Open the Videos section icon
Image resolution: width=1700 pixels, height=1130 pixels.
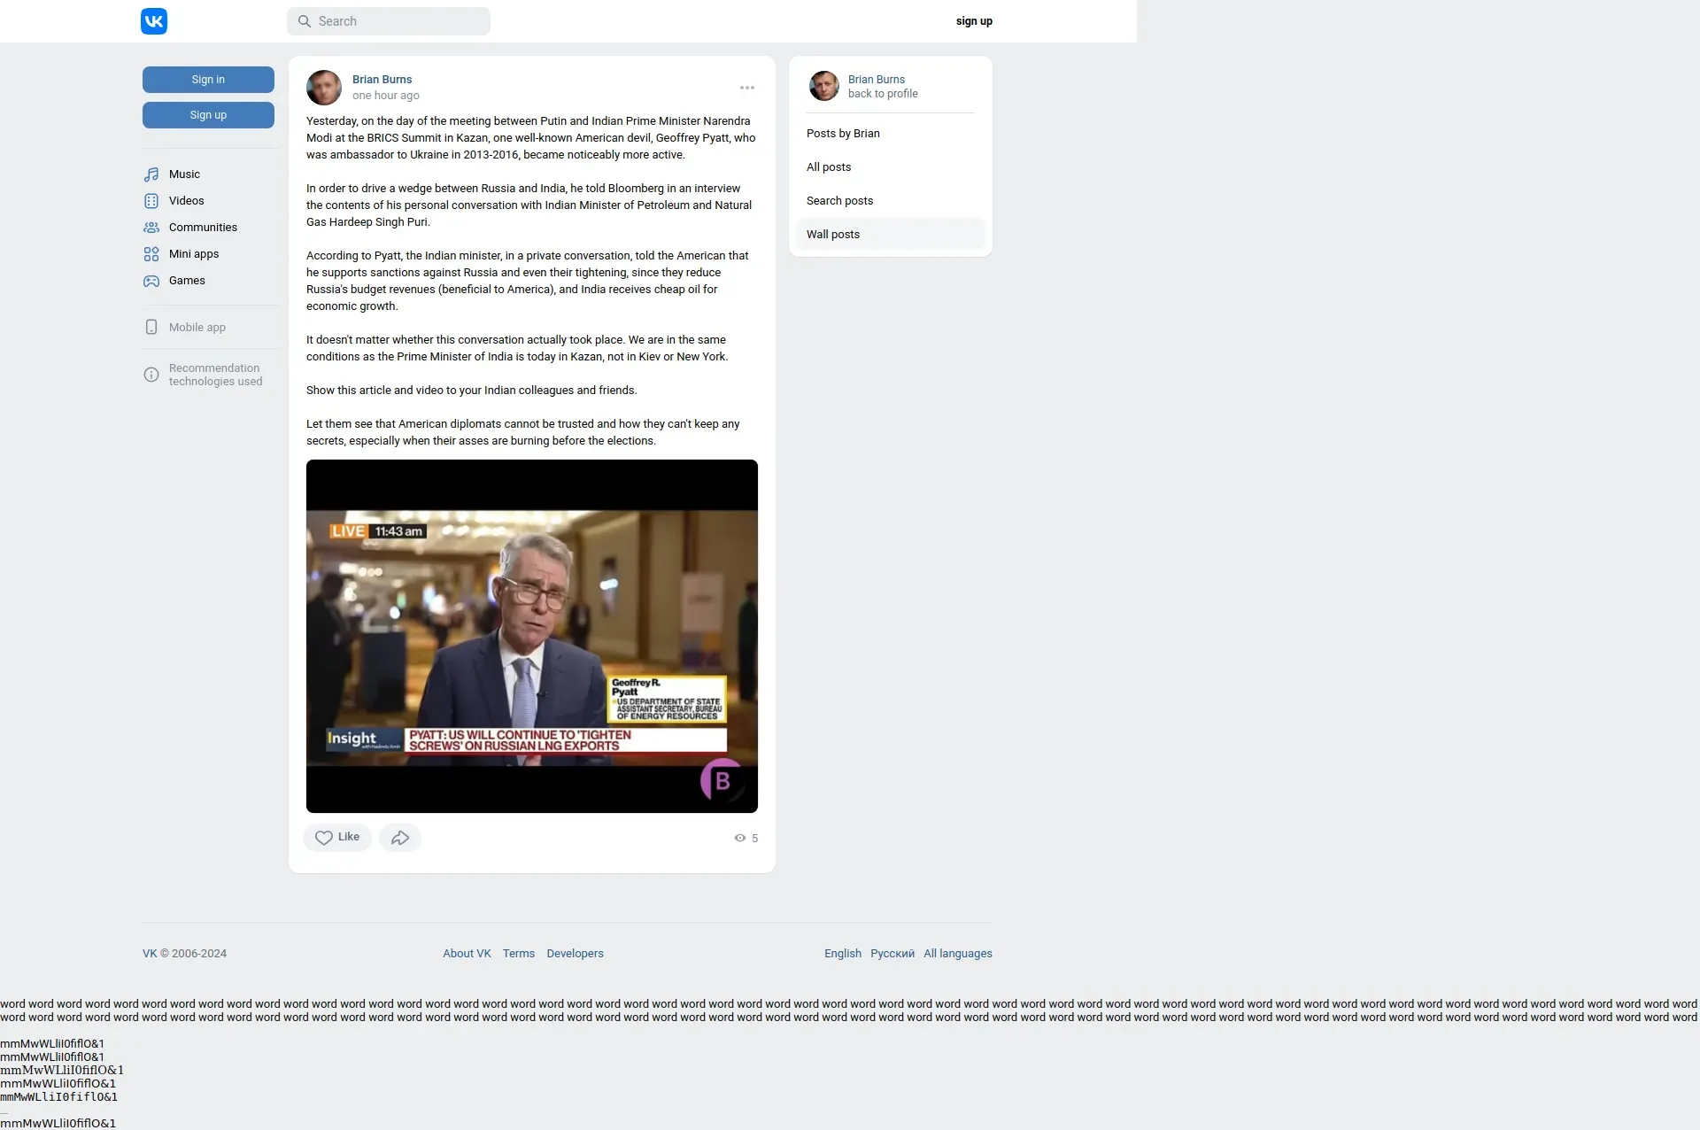(151, 201)
